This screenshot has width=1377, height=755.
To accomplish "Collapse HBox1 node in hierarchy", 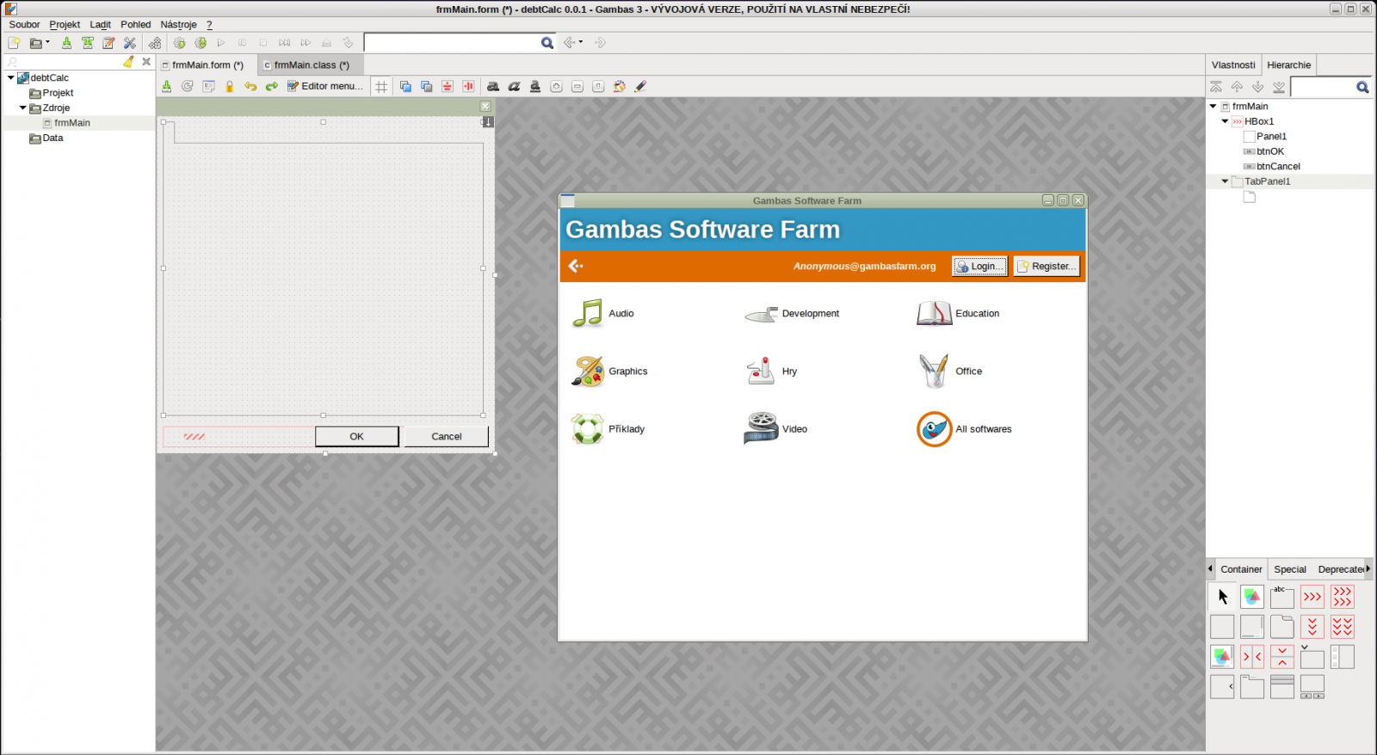I will pyautogui.click(x=1225, y=122).
